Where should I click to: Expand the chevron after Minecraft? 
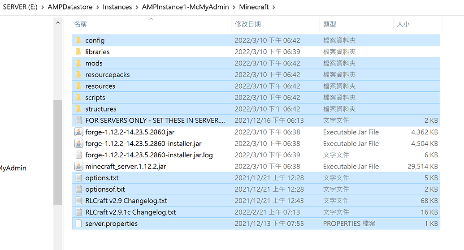[274, 7]
